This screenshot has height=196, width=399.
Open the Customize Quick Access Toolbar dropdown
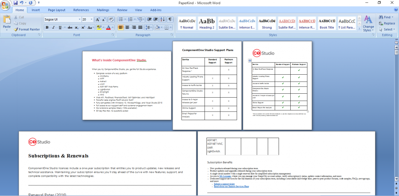(x=39, y=3)
